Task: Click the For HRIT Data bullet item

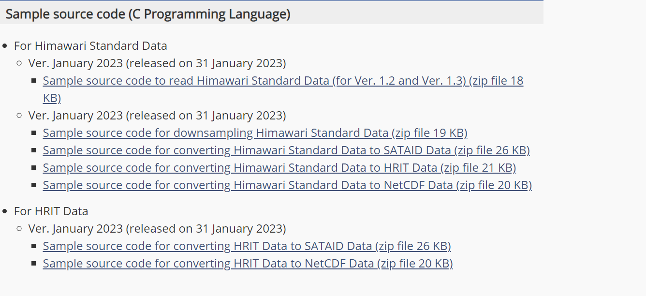Action: tap(51, 211)
